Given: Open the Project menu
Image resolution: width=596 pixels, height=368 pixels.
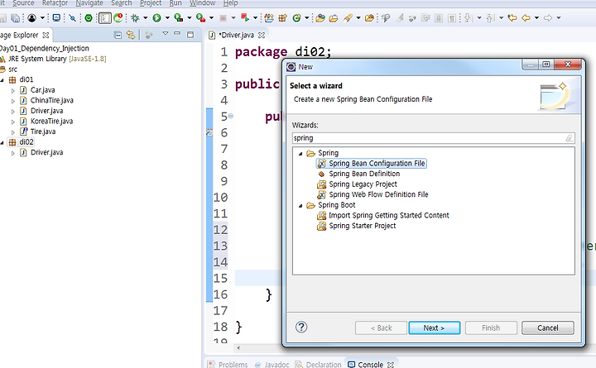Looking at the screenshot, I should tap(151, 3).
